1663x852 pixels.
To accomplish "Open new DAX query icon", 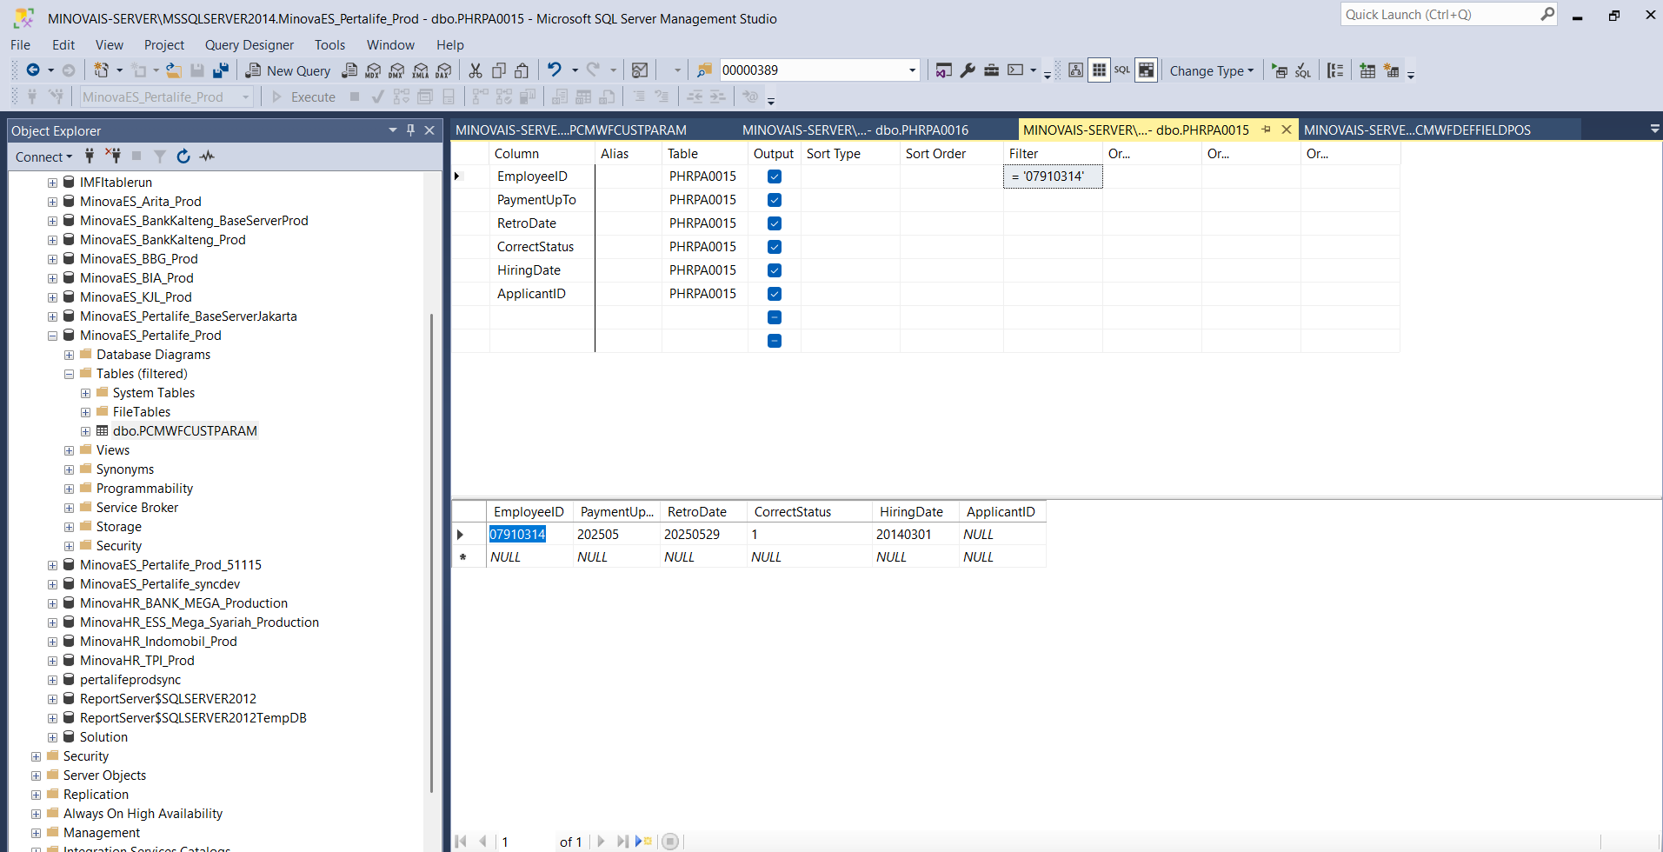I will pos(443,70).
